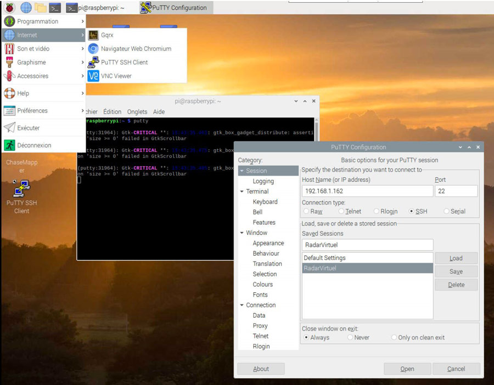Select Colours in the category tree
Image resolution: width=494 pixels, height=385 pixels.
coord(263,284)
